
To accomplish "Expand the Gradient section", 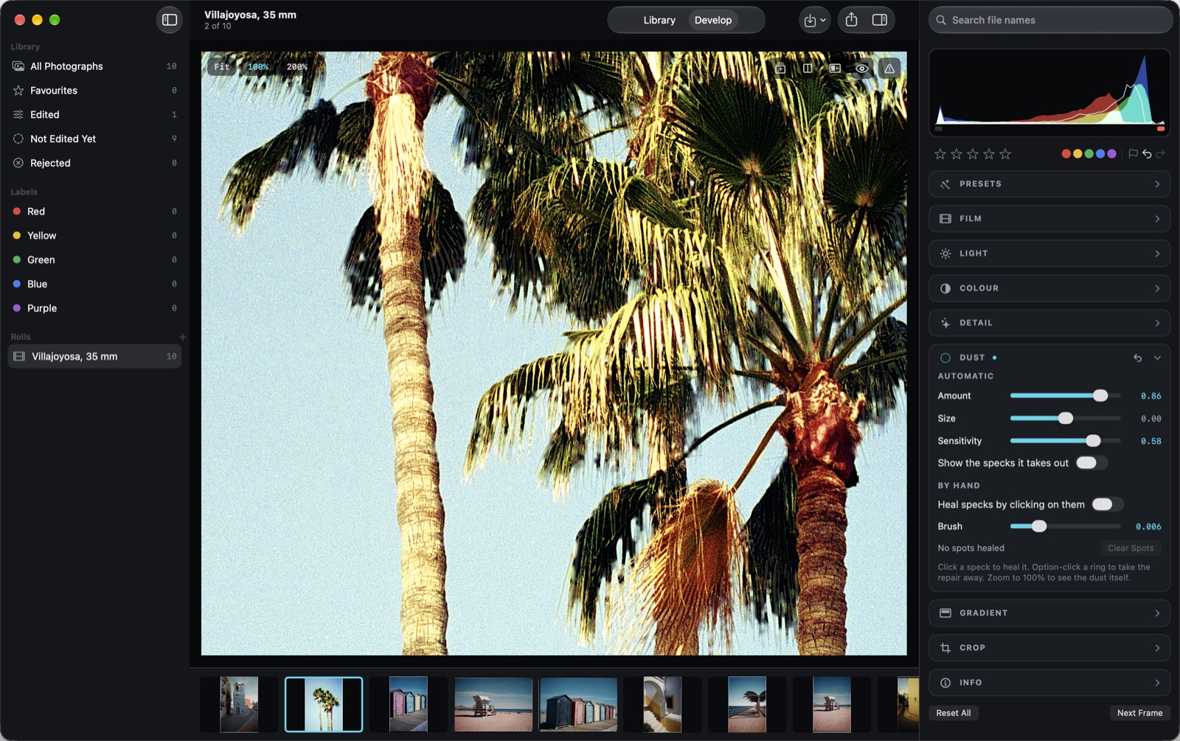I will coord(1049,613).
